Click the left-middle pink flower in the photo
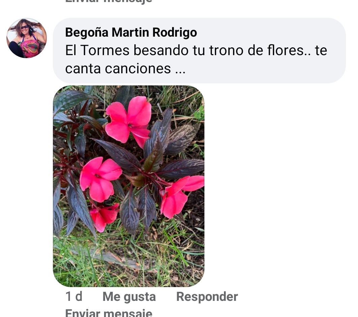 (x=100, y=179)
